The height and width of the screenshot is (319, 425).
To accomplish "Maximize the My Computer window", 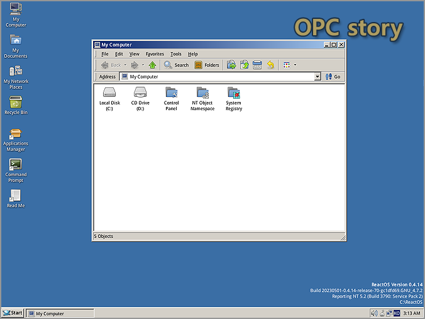I will tap(334, 45).
